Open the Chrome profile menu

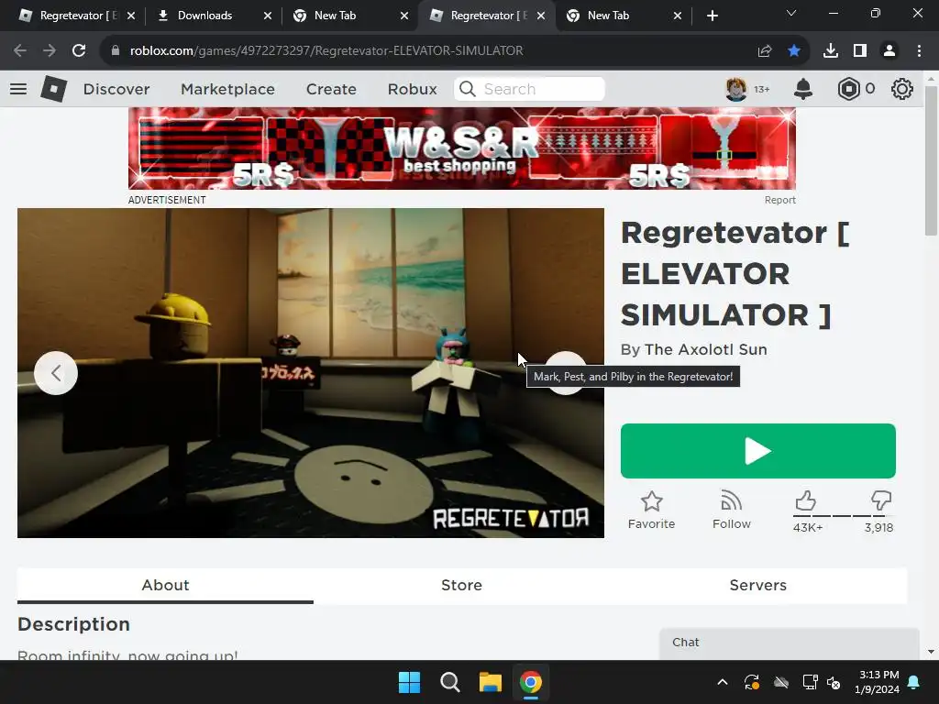889,51
